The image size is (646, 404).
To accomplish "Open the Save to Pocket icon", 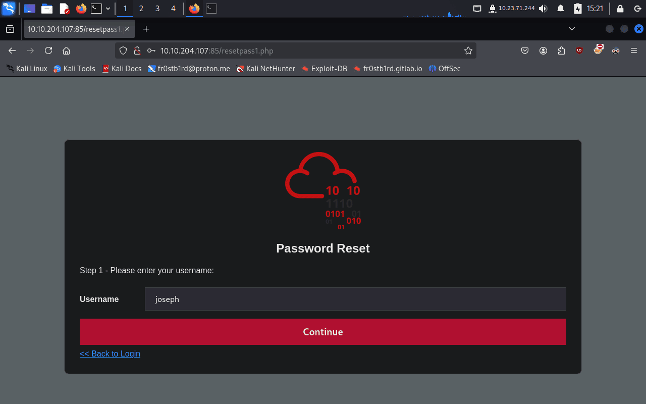I will click(525, 50).
